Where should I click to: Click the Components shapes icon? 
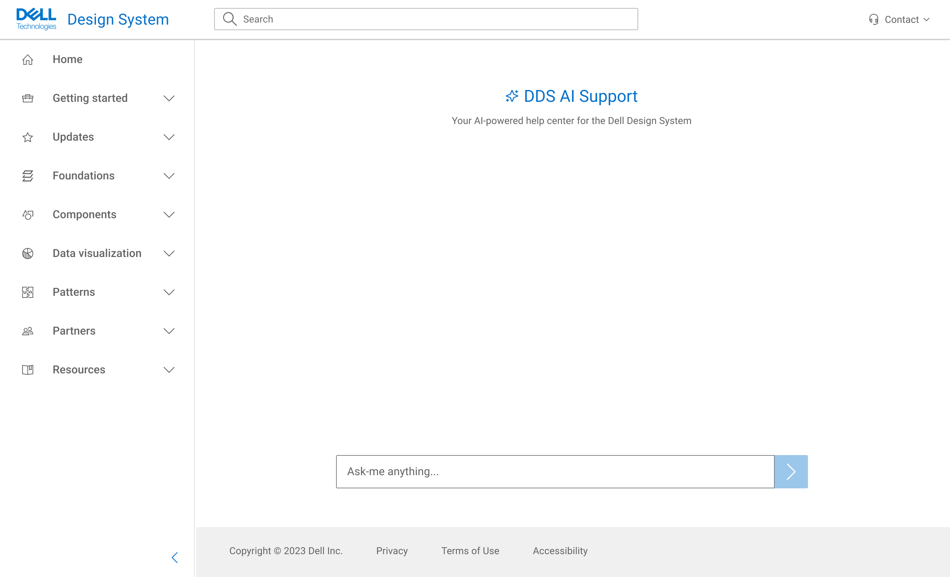coord(27,215)
